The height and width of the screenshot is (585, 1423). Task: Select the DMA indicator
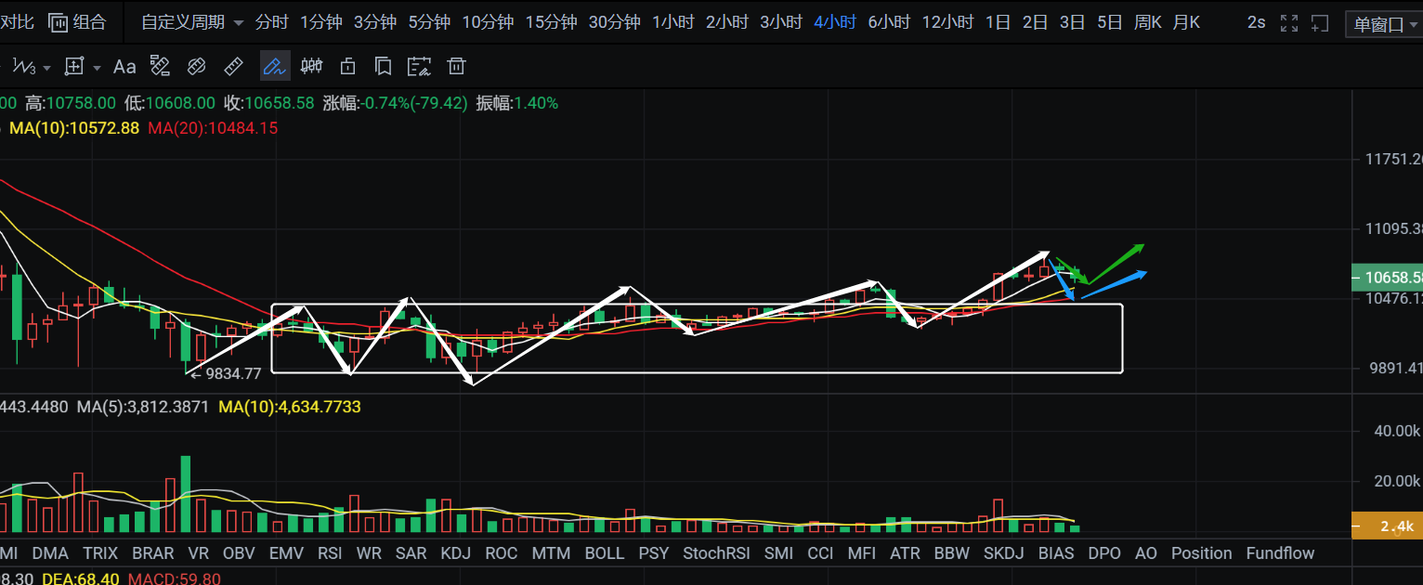[50, 553]
